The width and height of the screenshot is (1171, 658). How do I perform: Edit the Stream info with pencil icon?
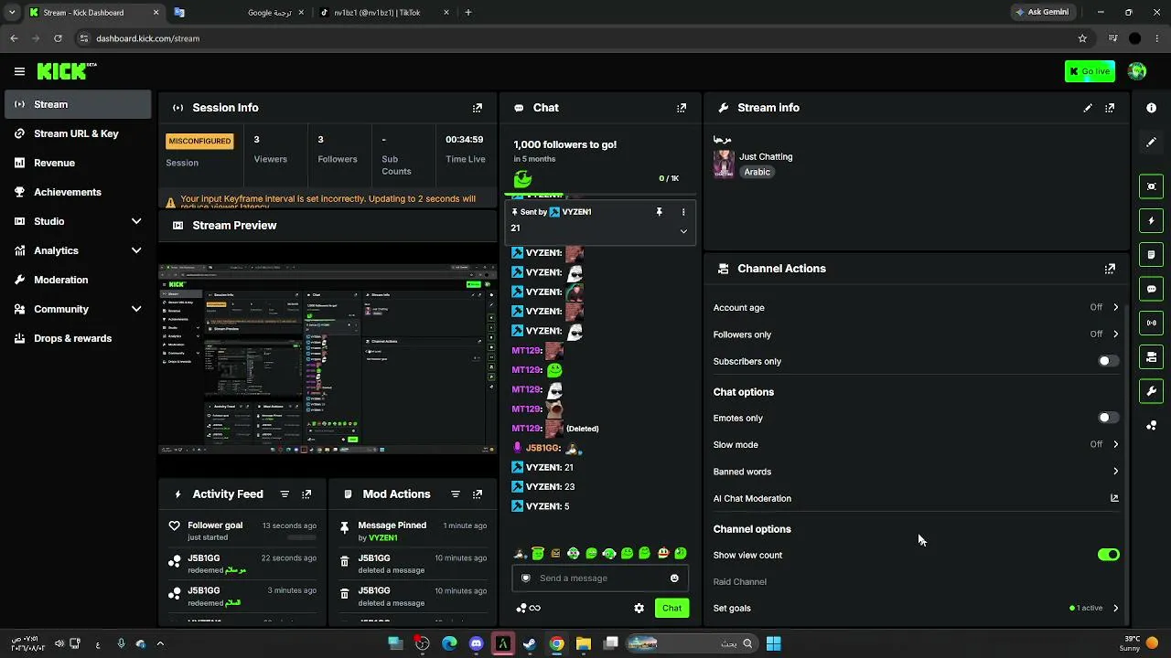(1088, 108)
